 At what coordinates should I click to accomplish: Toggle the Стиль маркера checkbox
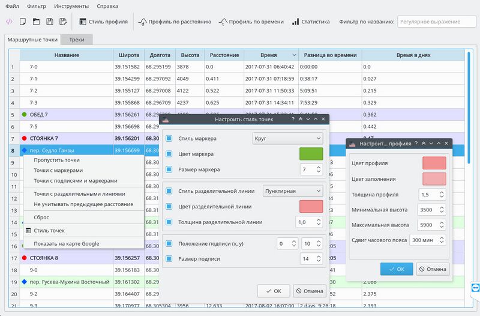(x=169, y=139)
